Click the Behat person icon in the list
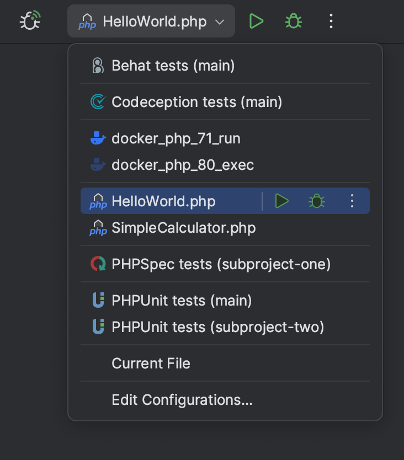Viewport: 404px width, 460px height. coord(98,65)
